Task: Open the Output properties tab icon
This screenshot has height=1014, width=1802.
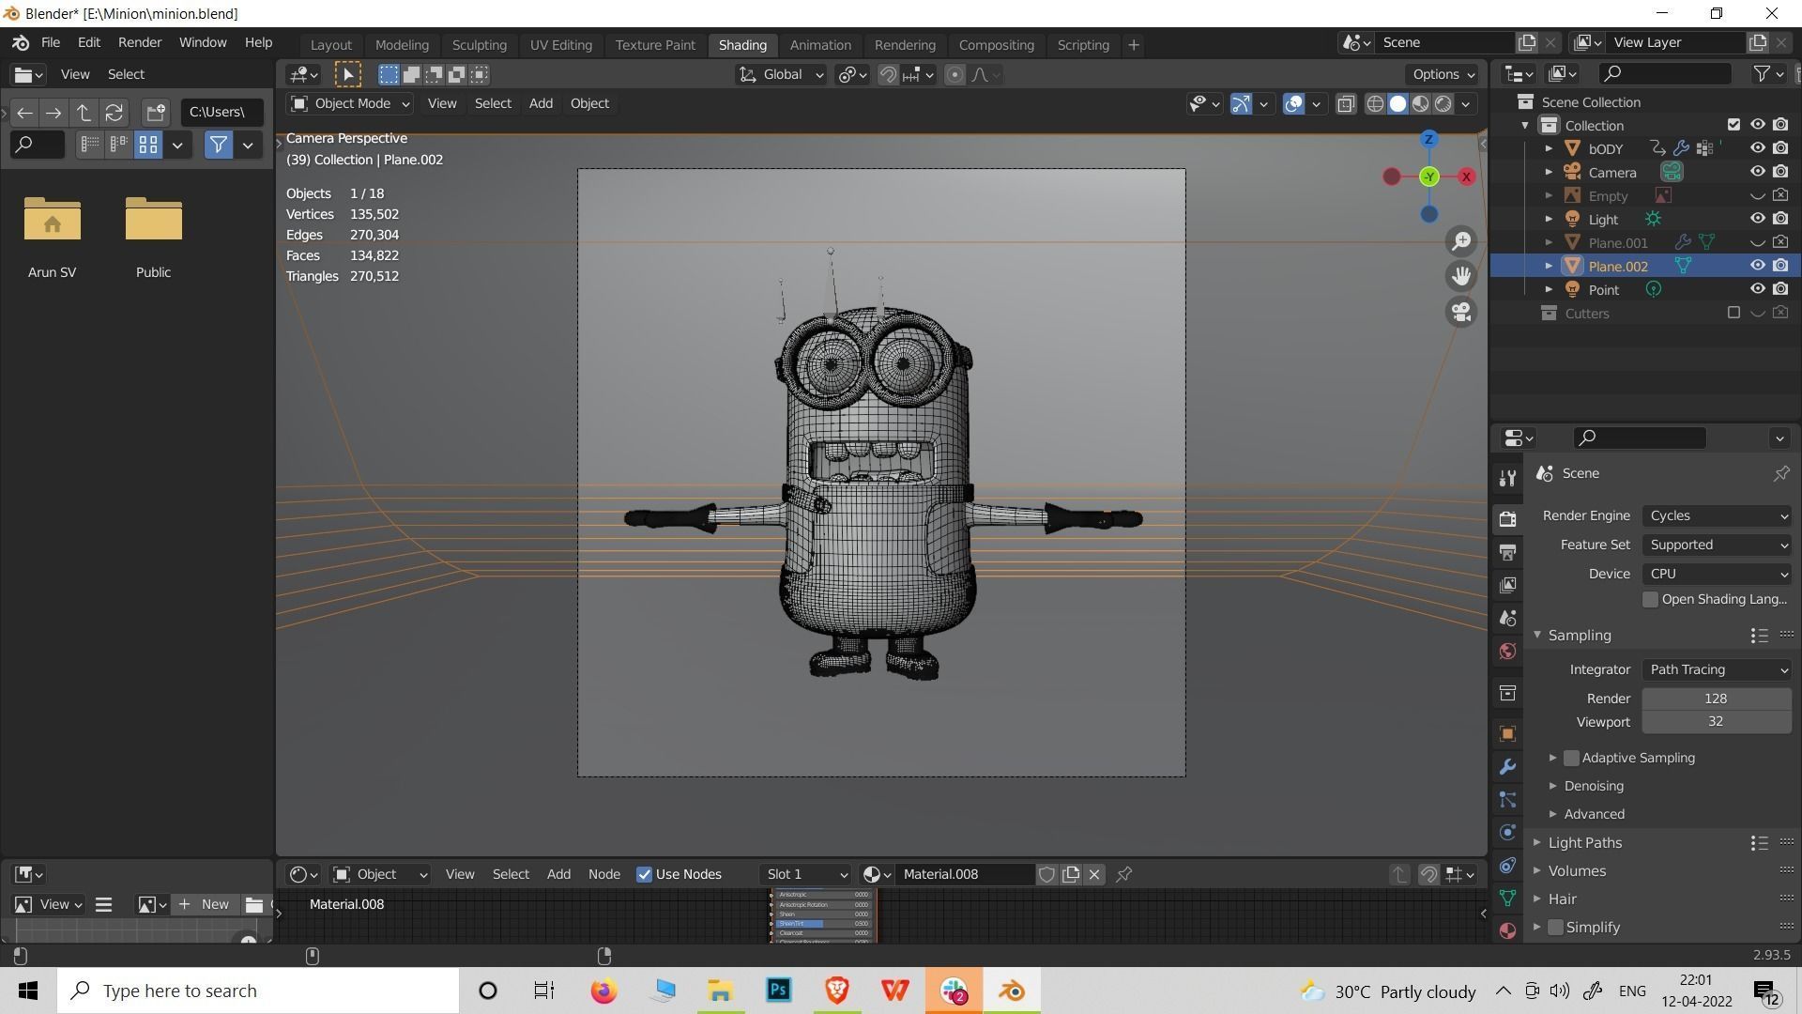Action: (1507, 551)
